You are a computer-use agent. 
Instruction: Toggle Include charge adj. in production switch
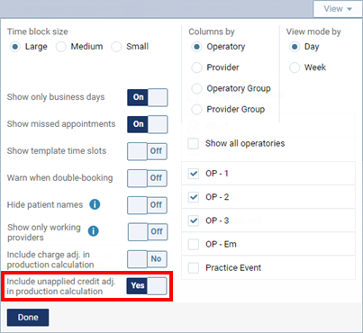coord(147,259)
